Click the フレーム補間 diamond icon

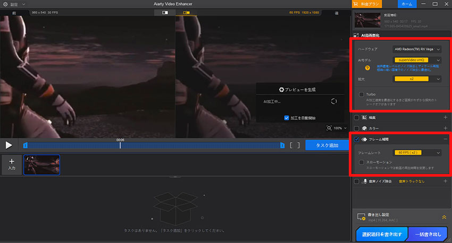click(x=364, y=139)
